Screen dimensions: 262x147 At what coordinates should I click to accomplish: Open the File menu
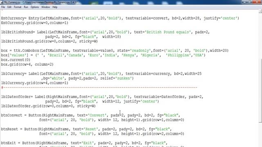pos(3,7)
